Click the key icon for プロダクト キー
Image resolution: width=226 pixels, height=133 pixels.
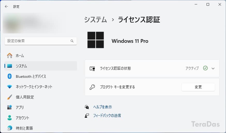click(92, 87)
